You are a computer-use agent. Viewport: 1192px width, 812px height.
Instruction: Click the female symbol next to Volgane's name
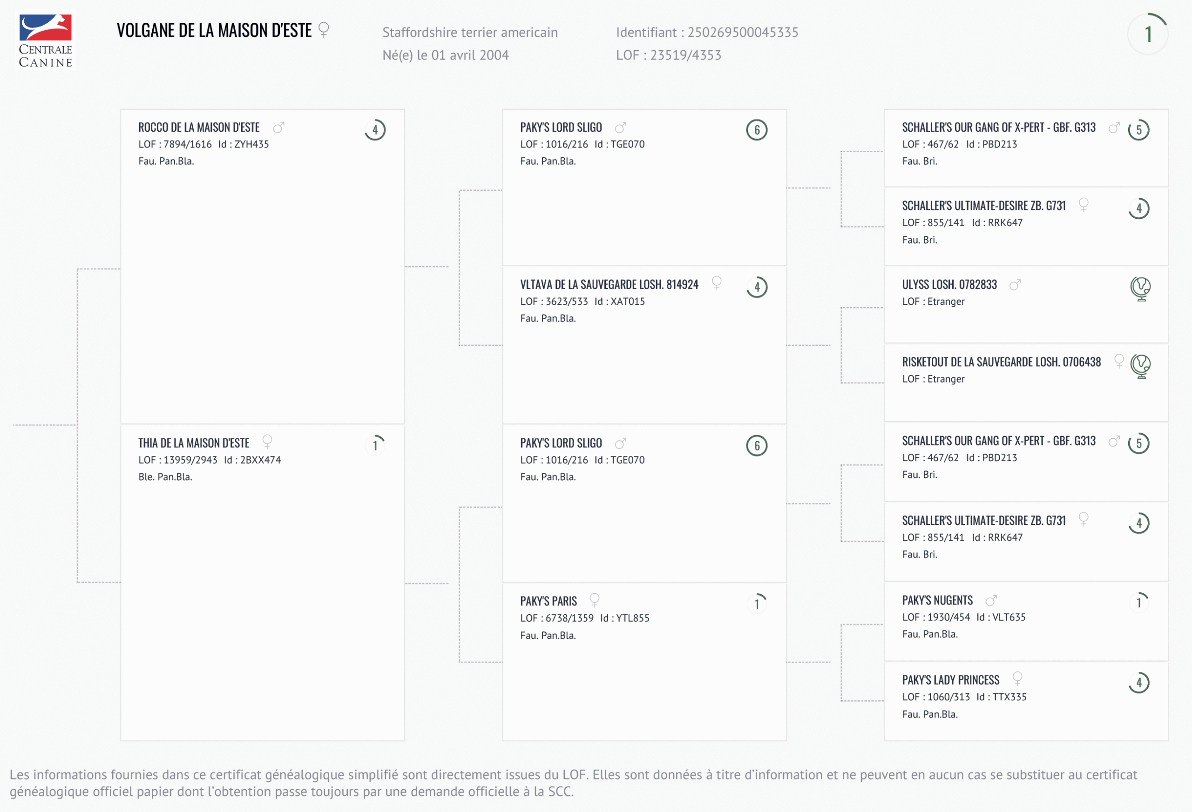click(324, 30)
